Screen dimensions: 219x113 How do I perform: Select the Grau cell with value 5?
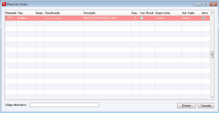click(135, 18)
